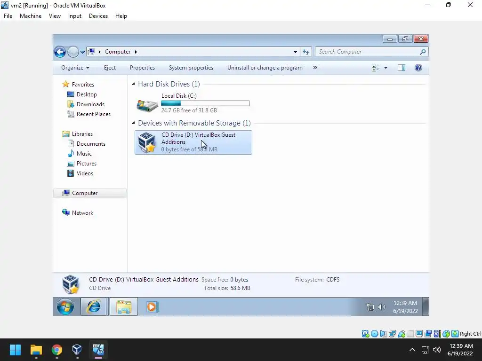Screen dimensions: 482x361
Task: Click the Properties toolbar button
Action: [x=142, y=68]
